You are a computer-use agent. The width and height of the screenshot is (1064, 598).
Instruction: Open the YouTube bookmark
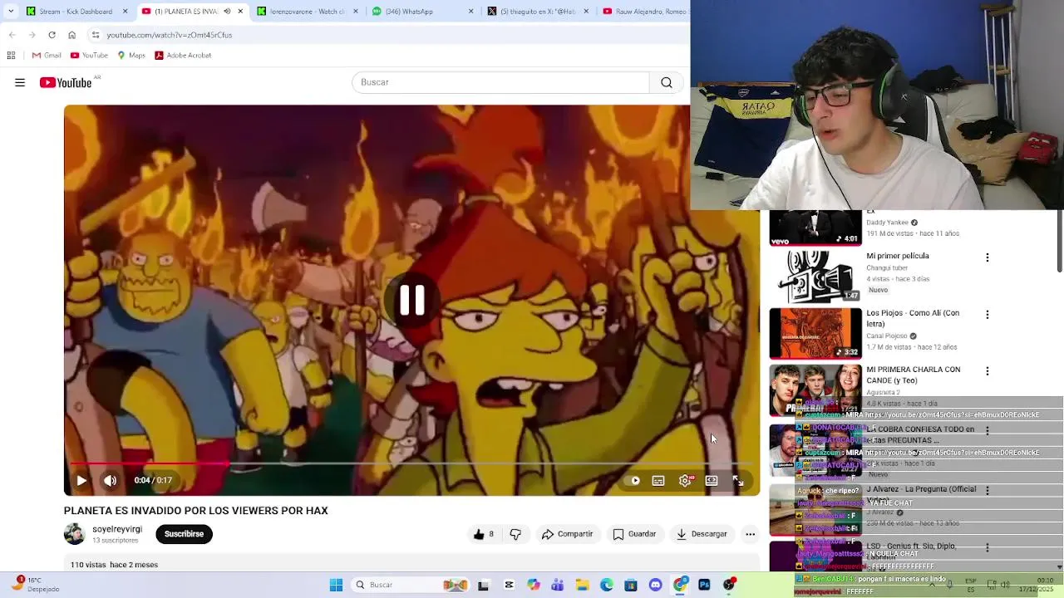[89, 56]
